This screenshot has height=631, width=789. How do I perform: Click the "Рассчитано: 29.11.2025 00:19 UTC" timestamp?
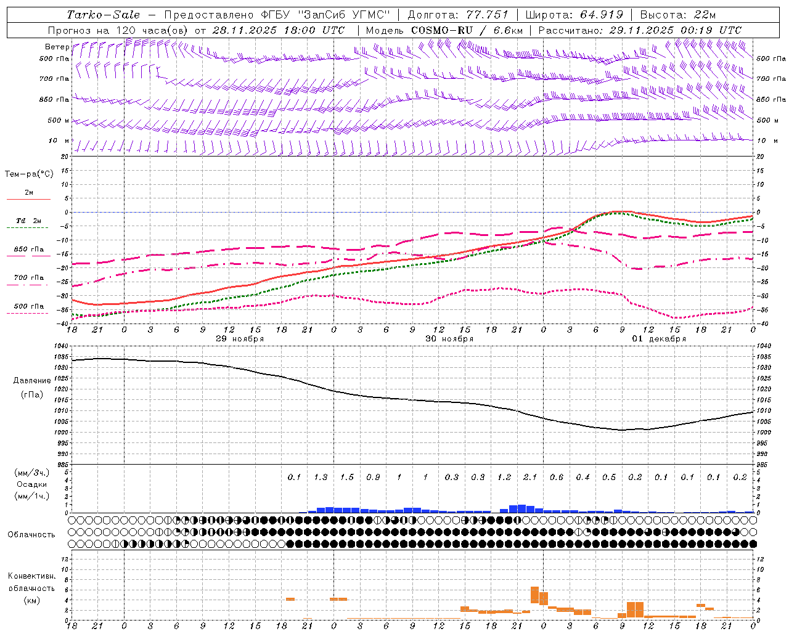pyautogui.click(x=640, y=30)
